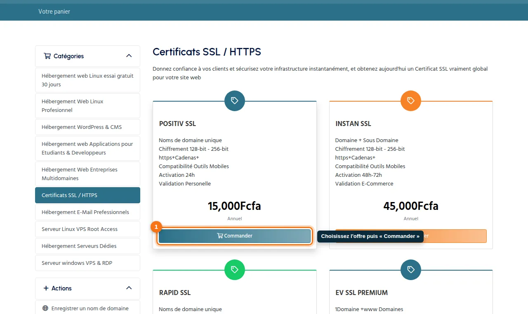Click the plus icon beside Actions
528x314 pixels.
click(x=46, y=288)
